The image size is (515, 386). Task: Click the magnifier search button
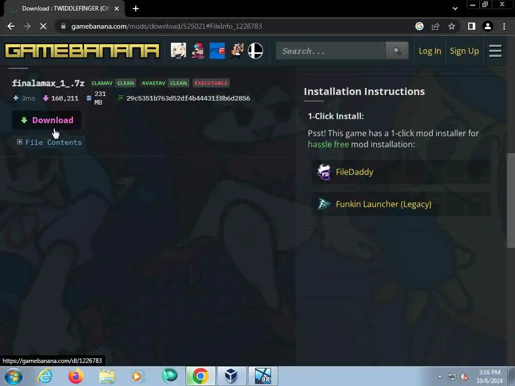pyautogui.click(x=397, y=51)
